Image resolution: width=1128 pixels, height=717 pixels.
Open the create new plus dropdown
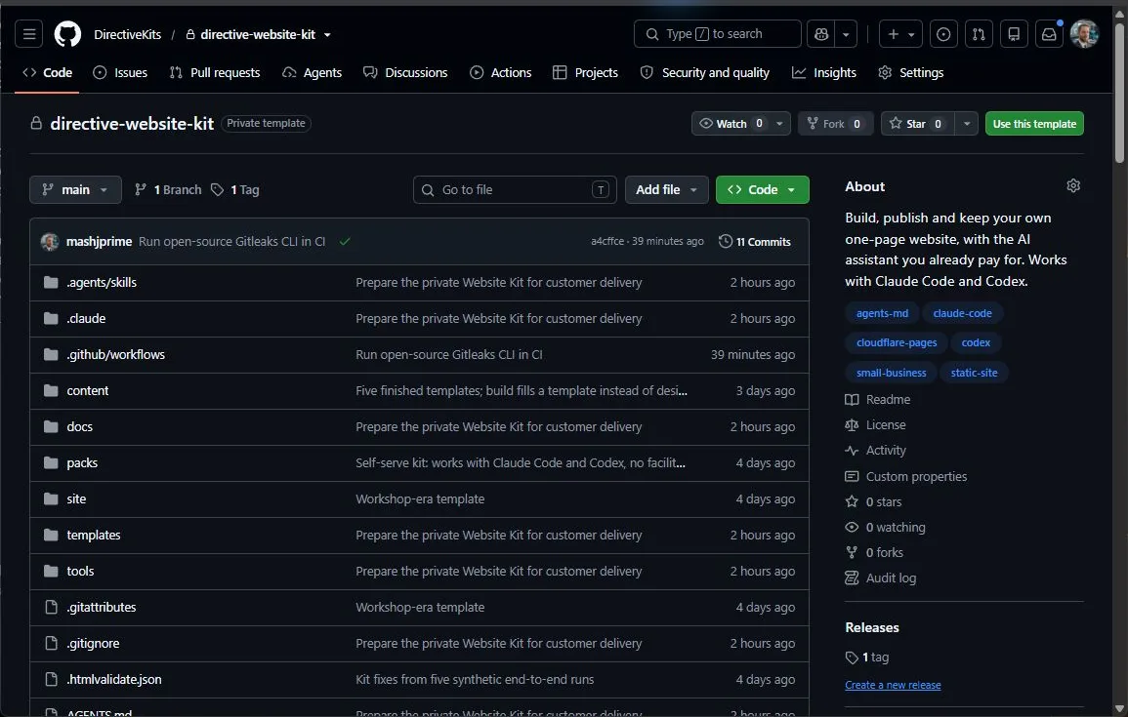point(900,34)
